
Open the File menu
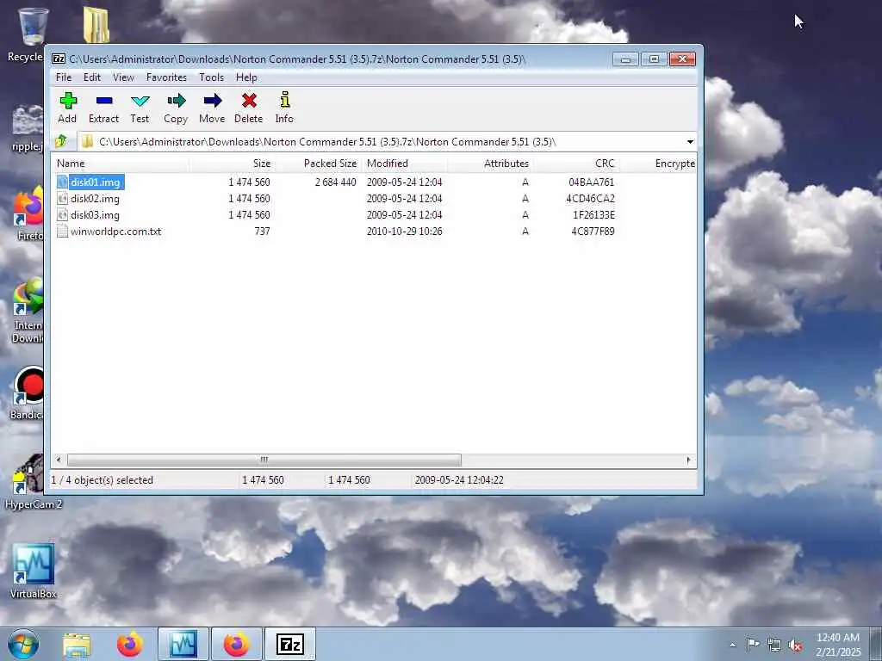(64, 77)
